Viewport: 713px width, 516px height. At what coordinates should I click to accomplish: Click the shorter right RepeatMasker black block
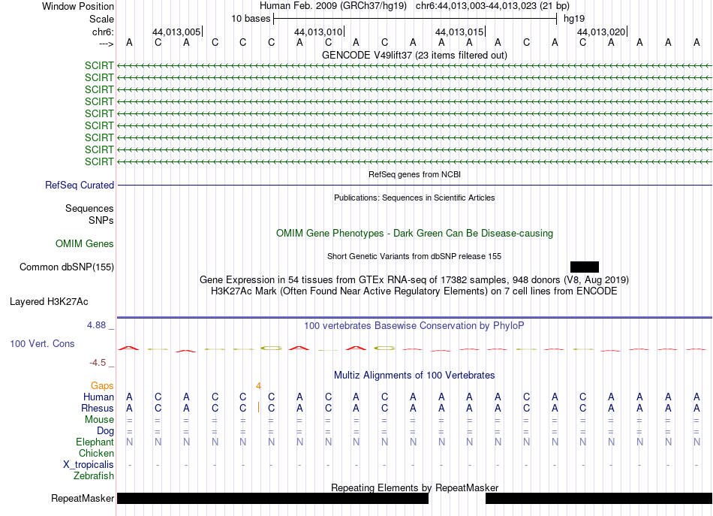(x=599, y=498)
